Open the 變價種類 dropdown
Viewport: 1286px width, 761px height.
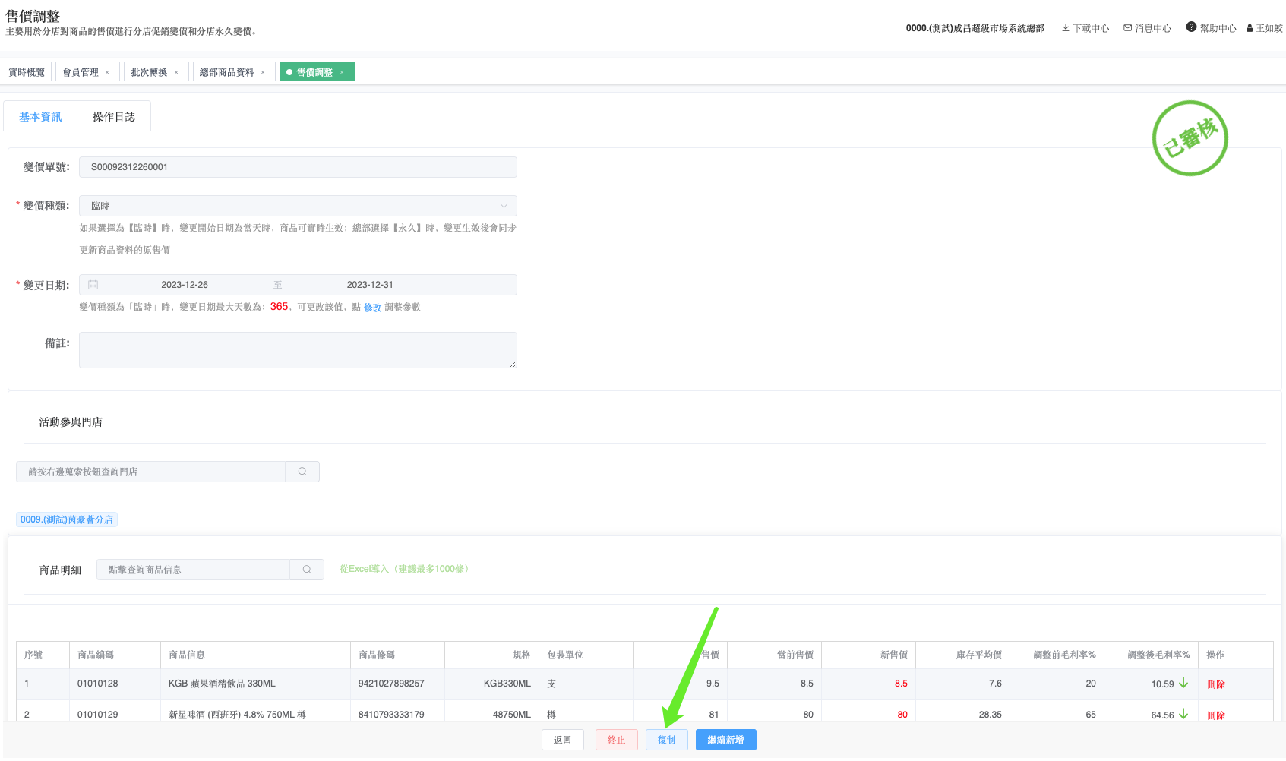298,206
